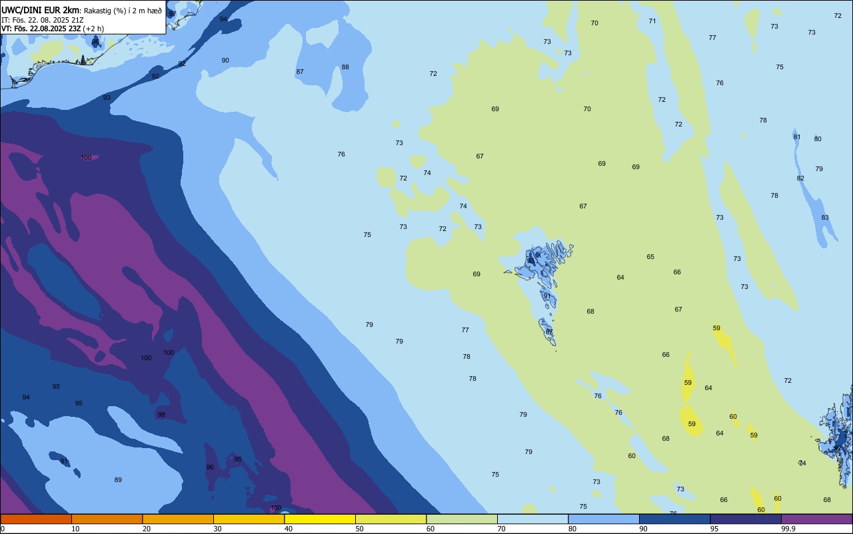Select the purple legend swatch above 99.9
The image size is (853, 534).
point(817,519)
